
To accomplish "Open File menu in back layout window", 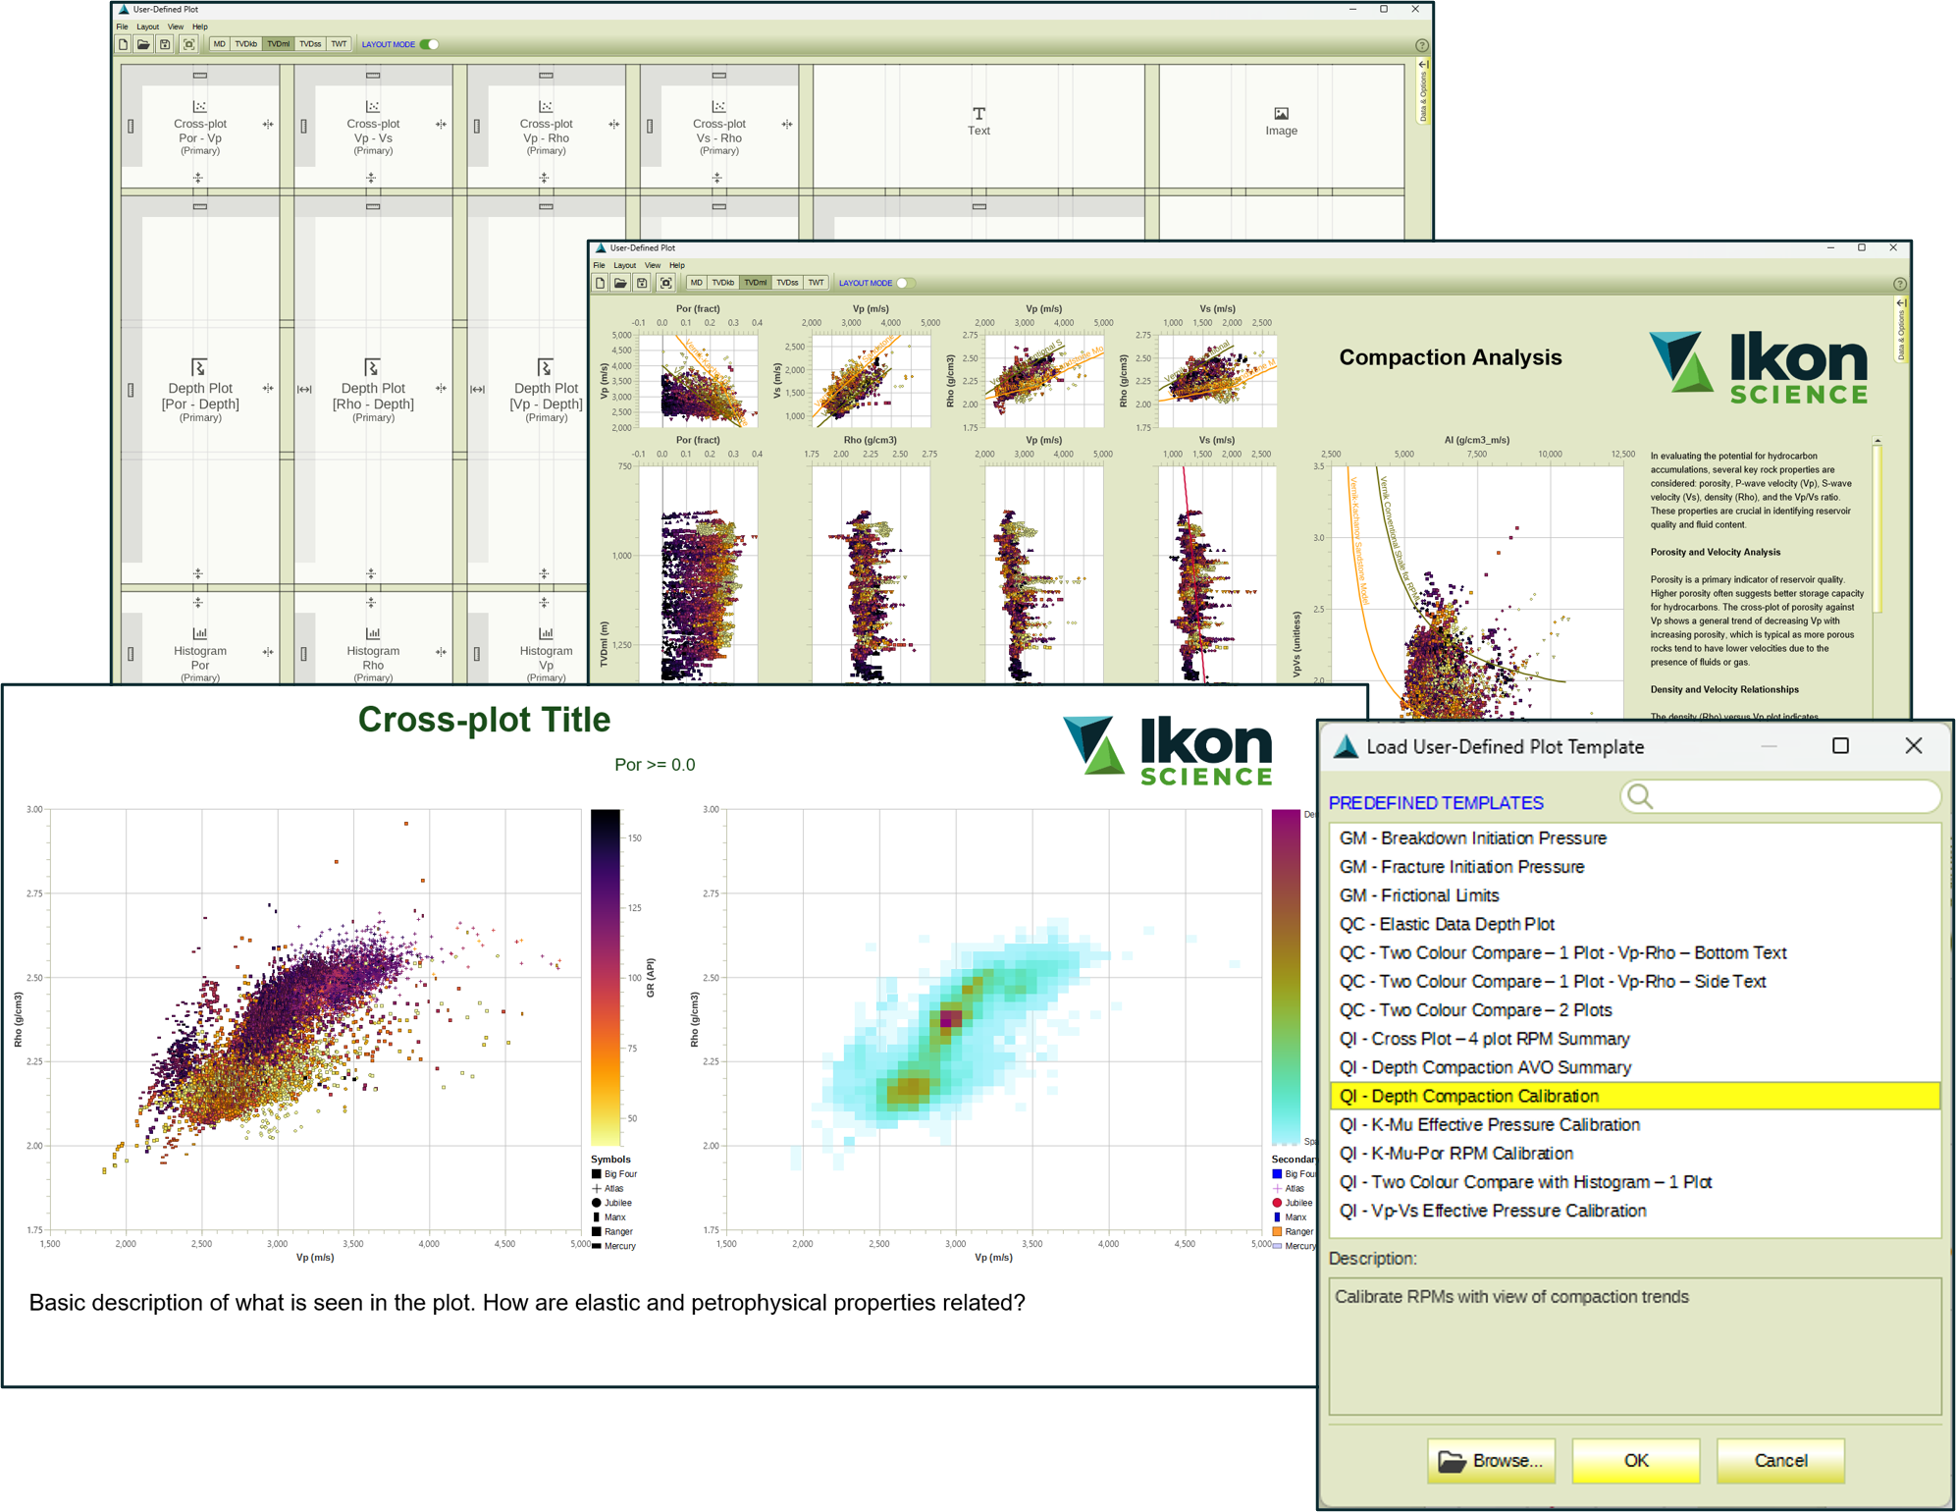I will coord(122,27).
